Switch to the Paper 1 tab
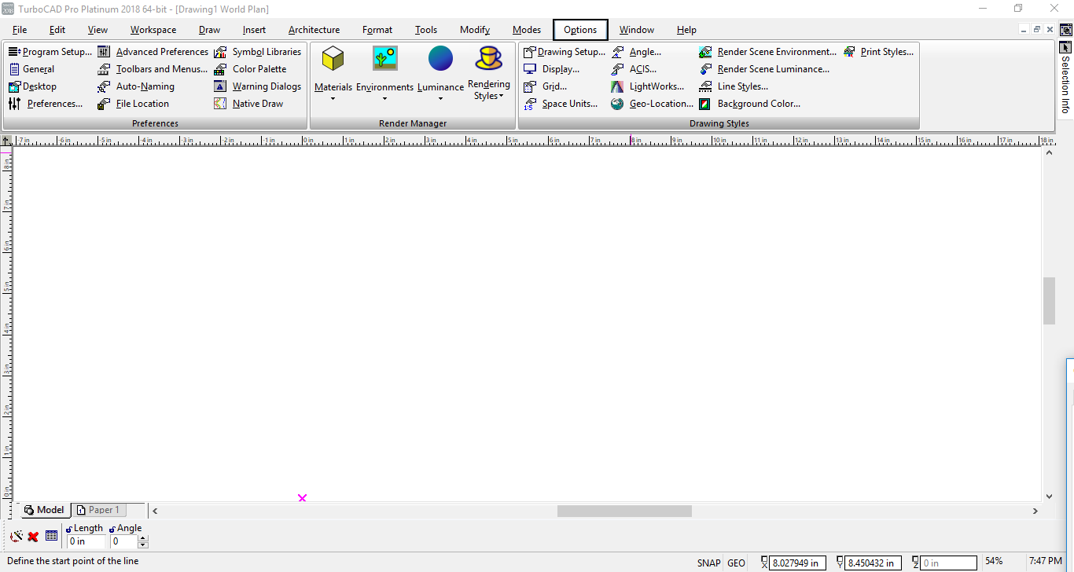 coord(98,510)
